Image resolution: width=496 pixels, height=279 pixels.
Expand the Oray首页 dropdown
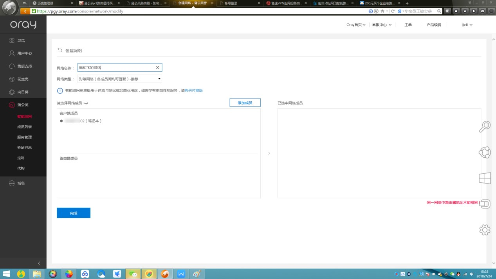[x=356, y=25]
